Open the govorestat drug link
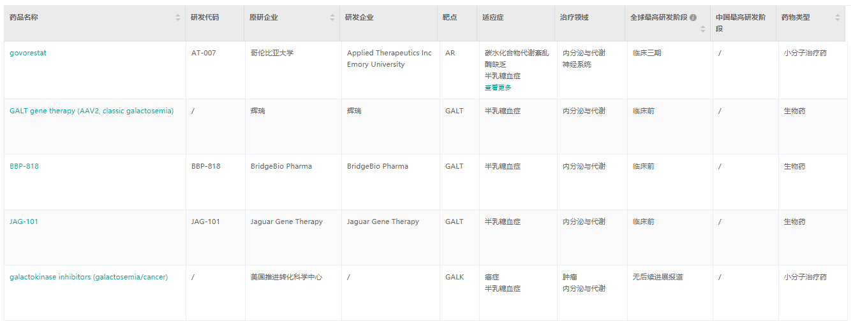The width and height of the screenshot is (851, 324). point(28,53)
